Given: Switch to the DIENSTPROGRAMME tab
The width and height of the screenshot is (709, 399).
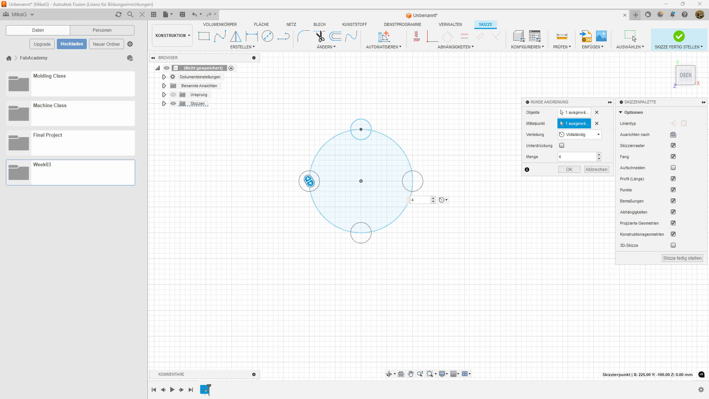Looking at the screenshot, I should (402, 24).
